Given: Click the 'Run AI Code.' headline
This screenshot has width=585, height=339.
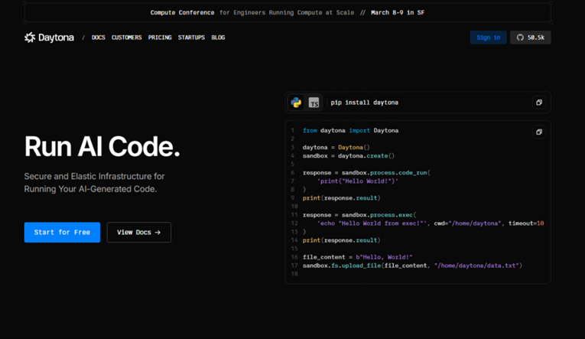Looking at the screenshot, I should [x=102, y=147].
